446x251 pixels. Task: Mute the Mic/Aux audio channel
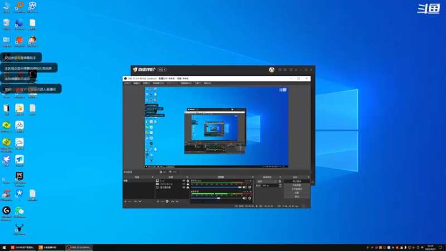[x=244, y=187]
